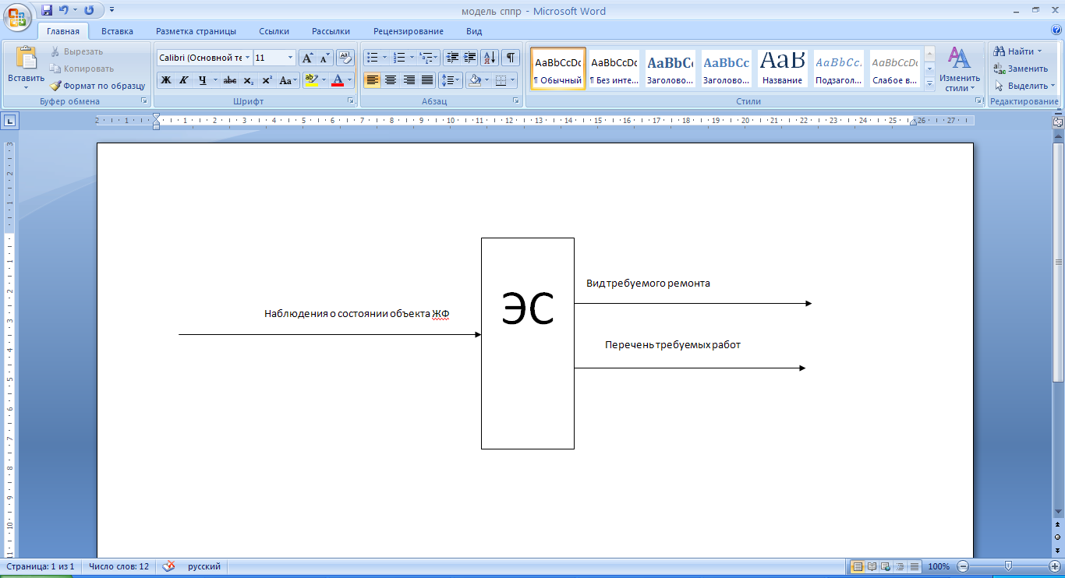Sort text alphabetically
This screenshot has height=578, width=1065.
(490, 58)
